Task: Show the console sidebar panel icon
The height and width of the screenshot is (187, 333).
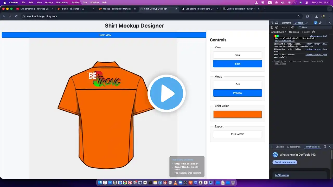Action: click(x=272, y=28)
